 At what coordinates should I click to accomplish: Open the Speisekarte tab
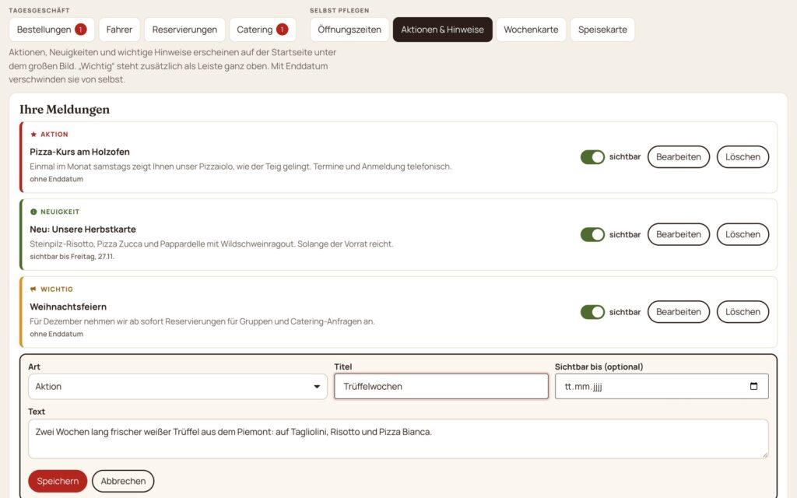602,30
